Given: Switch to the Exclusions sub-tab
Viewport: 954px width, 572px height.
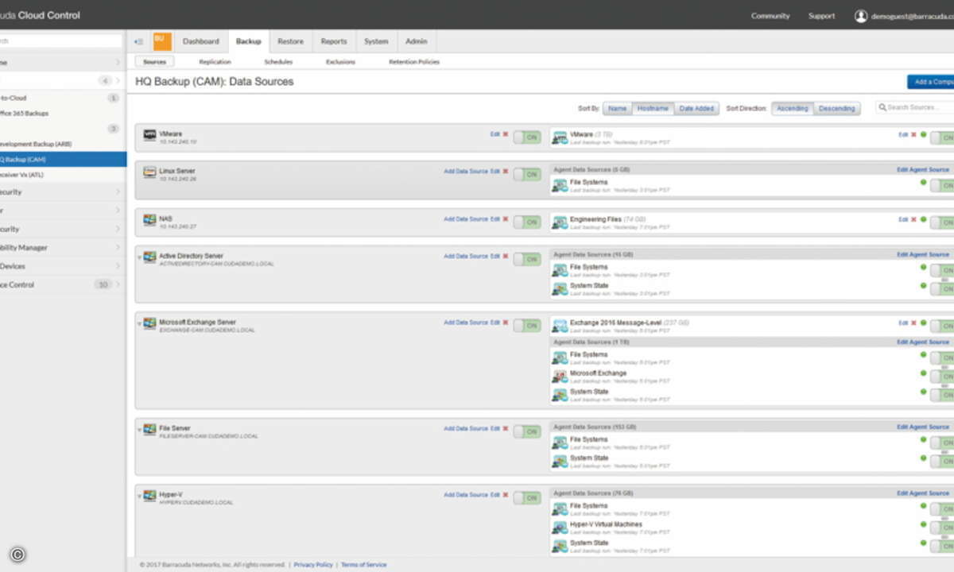Looking at the screenshot, I should 340,62.
